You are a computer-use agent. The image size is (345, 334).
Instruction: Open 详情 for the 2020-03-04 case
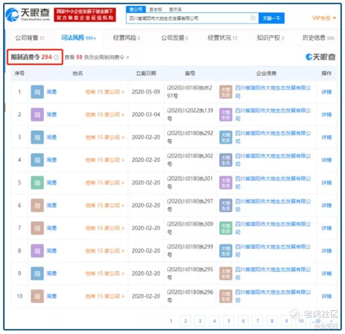point(327,115)
